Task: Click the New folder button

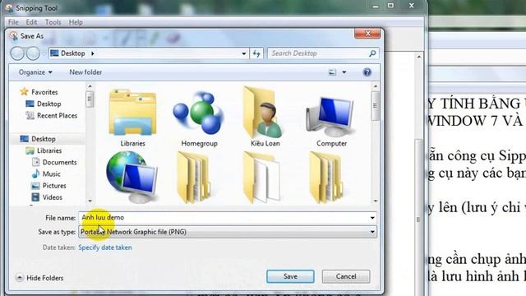Action: point(85,72)
